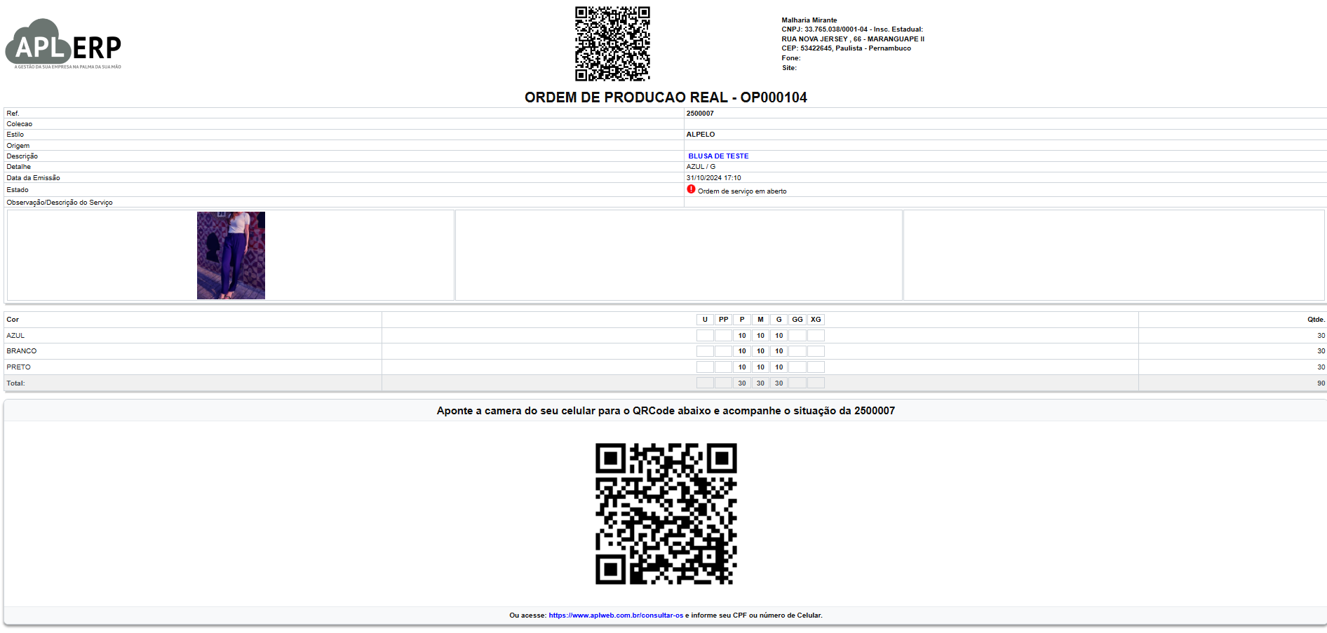
Task: Click the AZUL row P size quantity 10
Action: point(742,336)
